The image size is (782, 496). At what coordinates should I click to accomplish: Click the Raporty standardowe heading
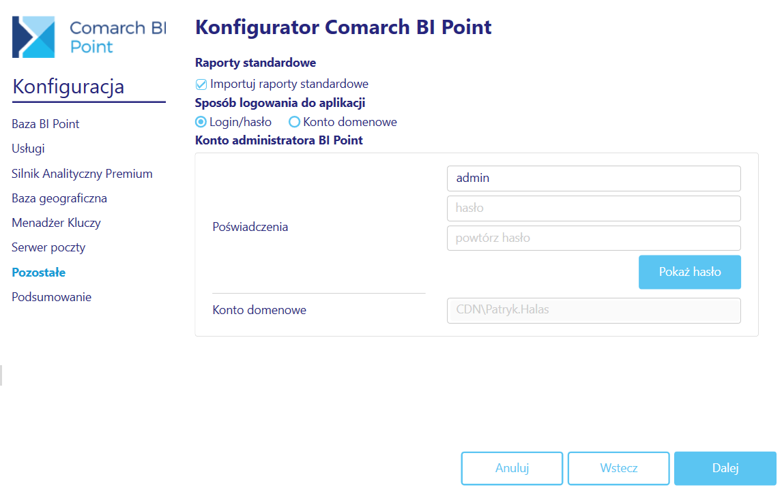pos(255,63)
